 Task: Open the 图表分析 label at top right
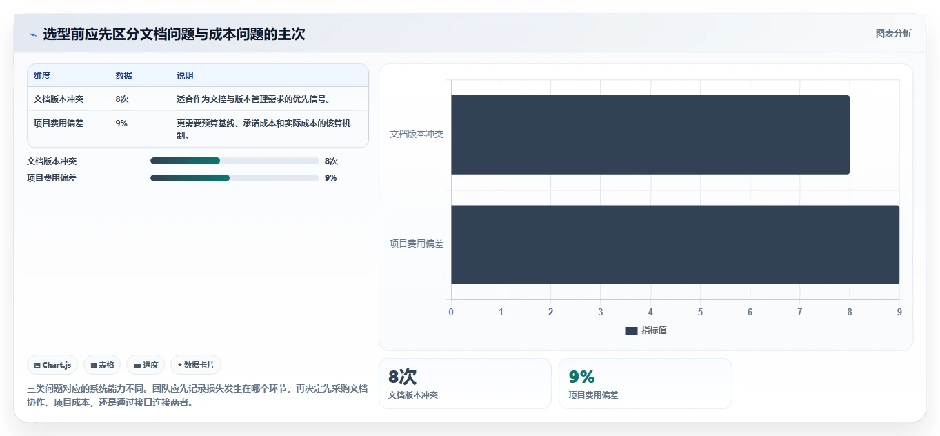[x=893, y=33]
